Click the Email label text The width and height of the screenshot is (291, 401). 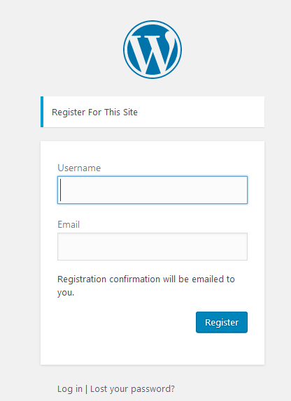click(x=69, y=224)
